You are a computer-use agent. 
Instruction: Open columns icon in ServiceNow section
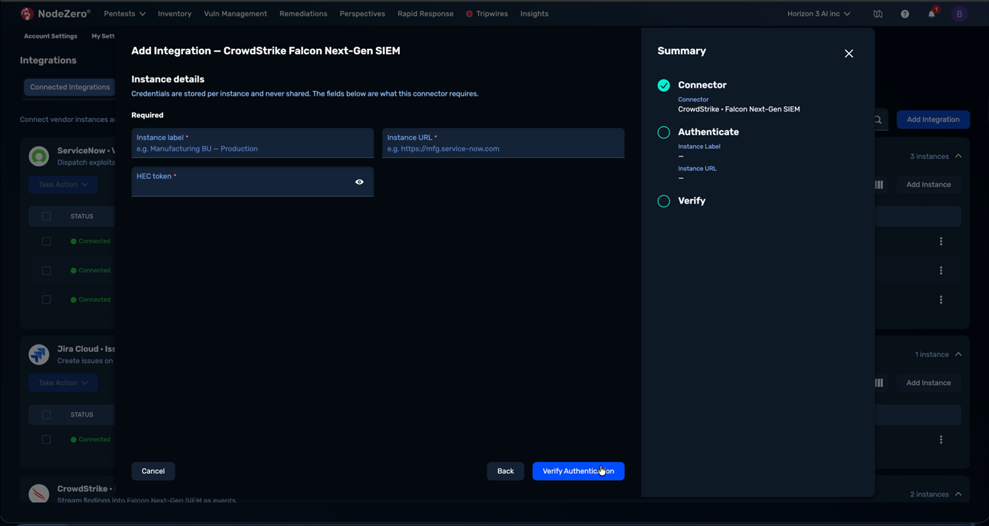coord(879,185)
